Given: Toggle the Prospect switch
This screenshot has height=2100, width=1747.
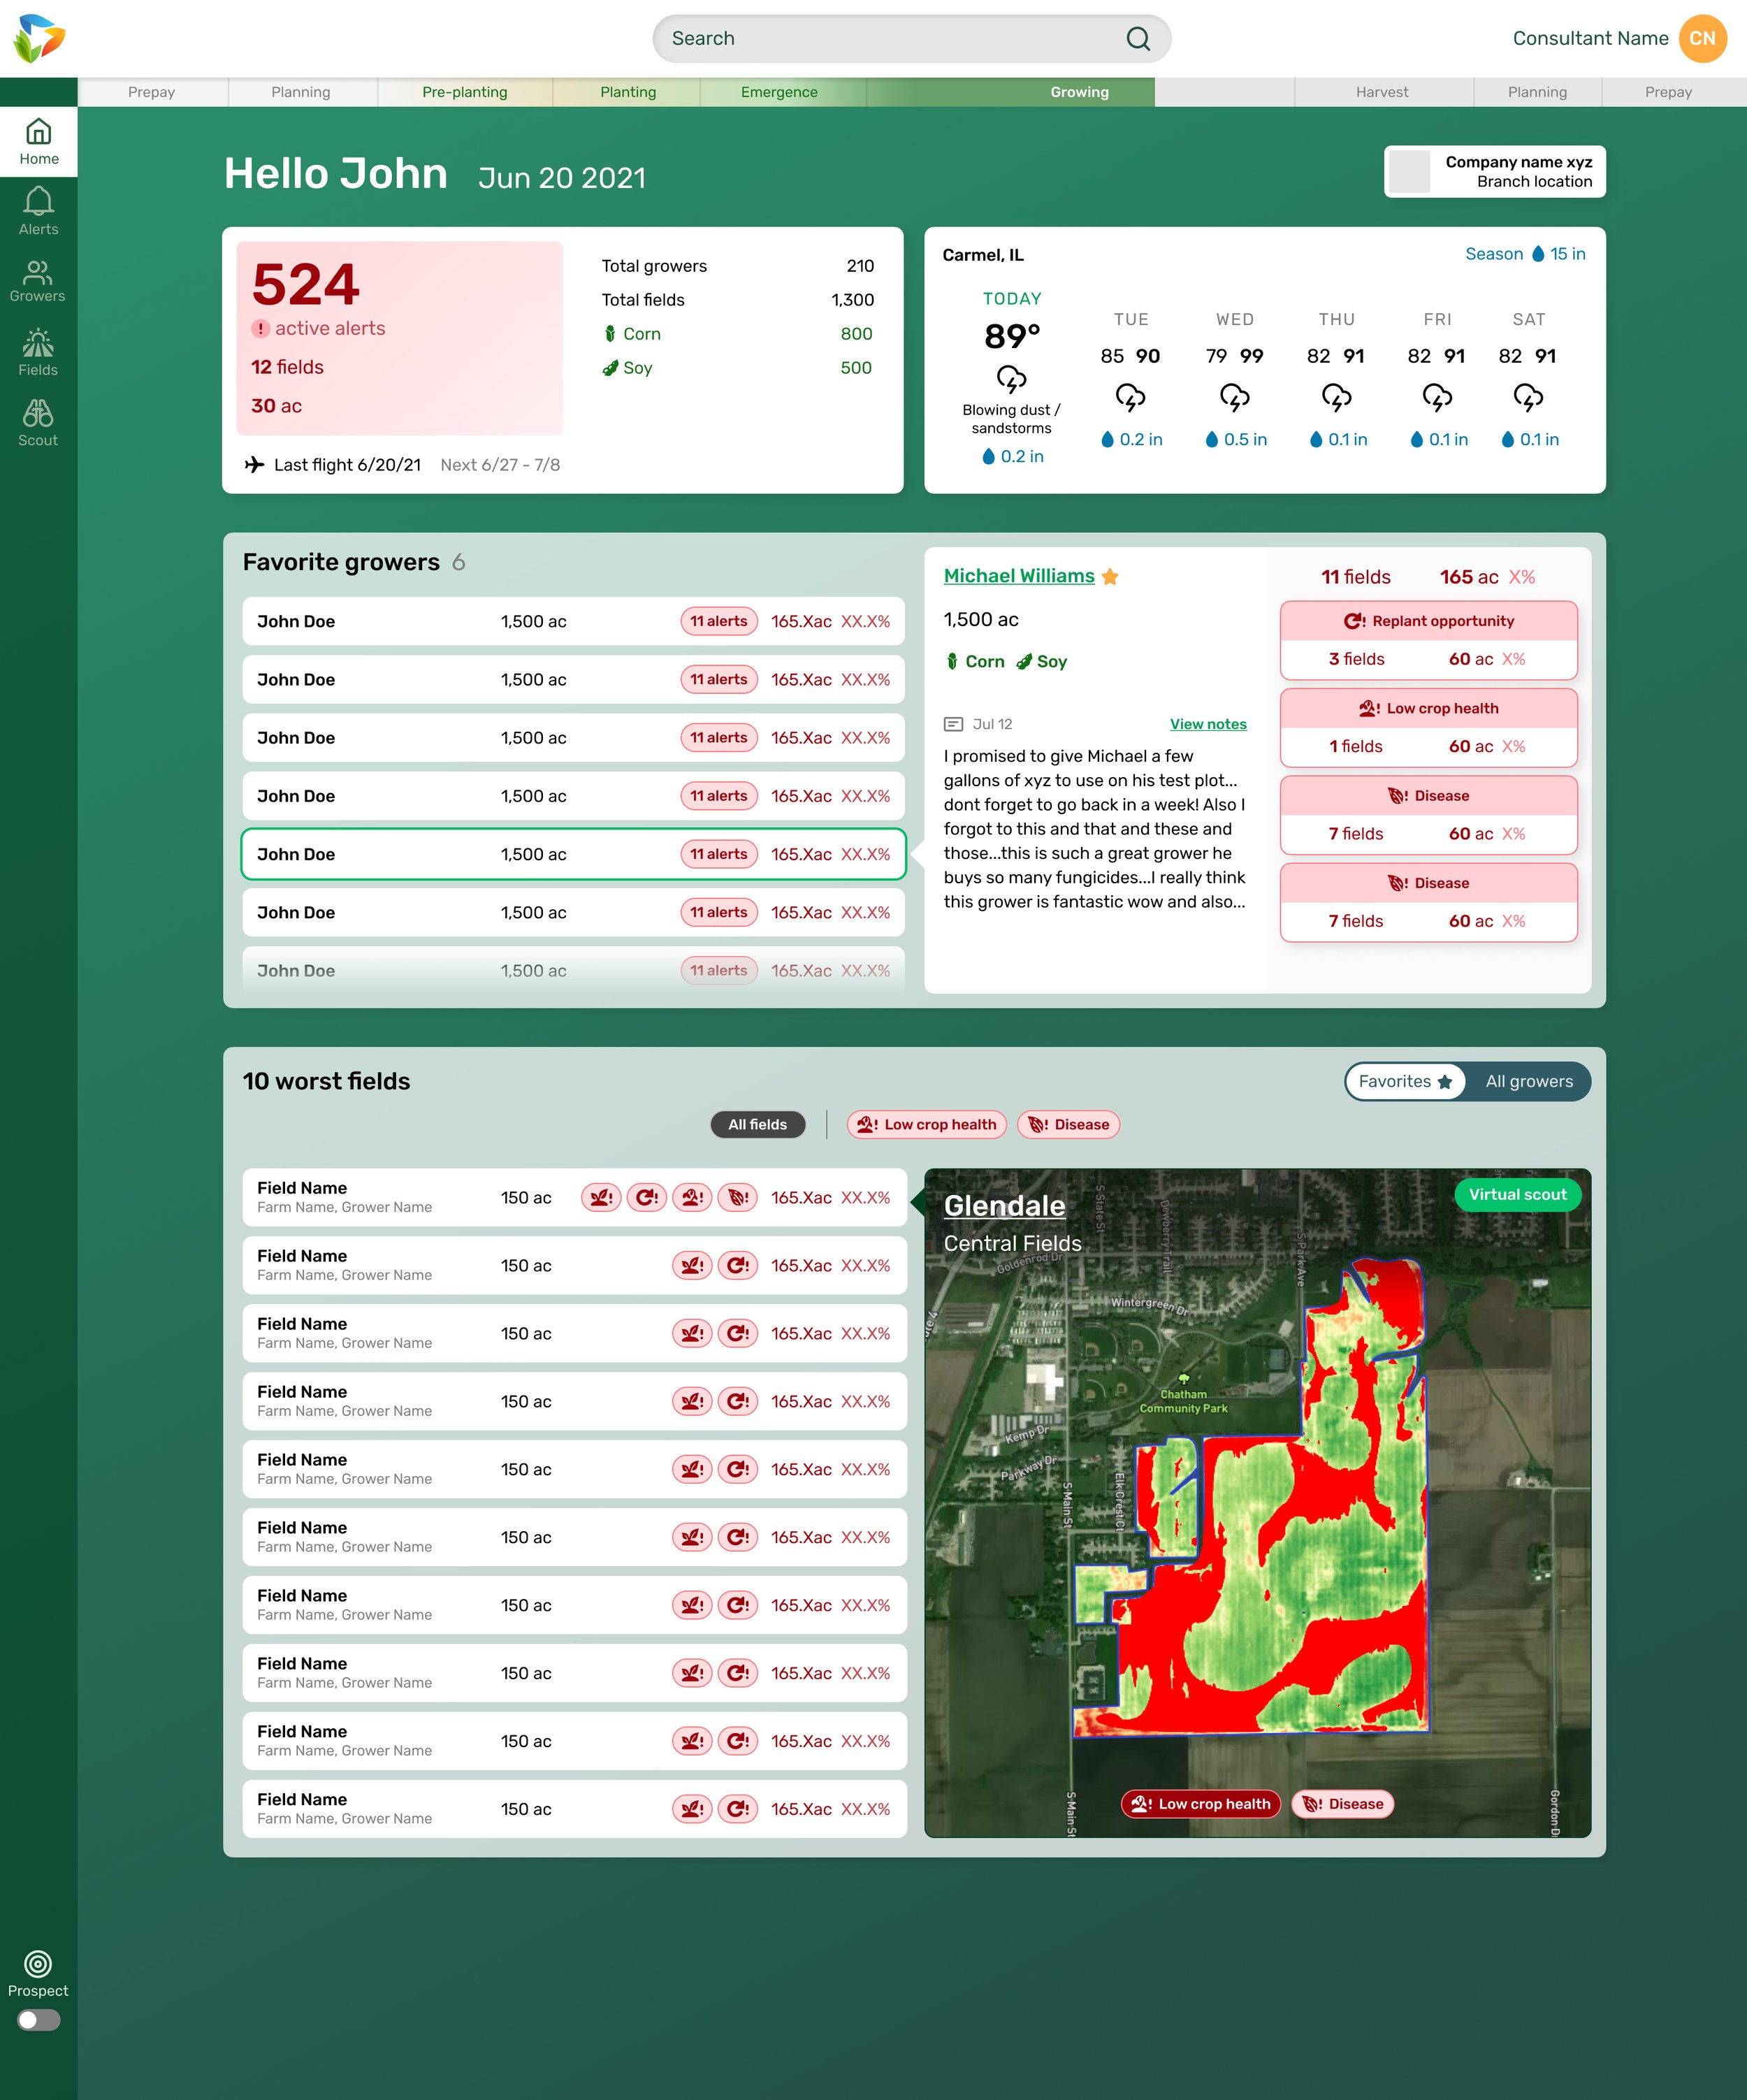Looking at the screenshot, I should point(38,2020).
